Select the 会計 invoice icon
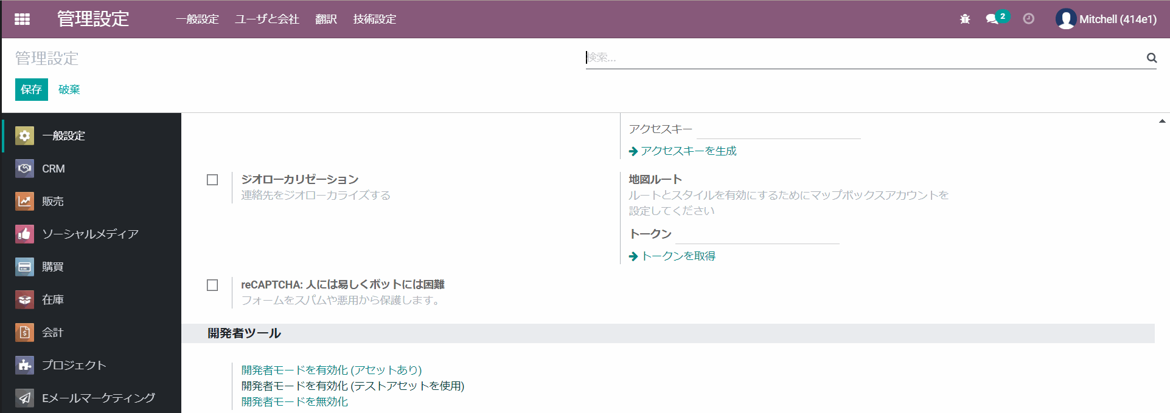This screenshot has height=413, width=1170. pyautogui.click(x=24, y=332)
